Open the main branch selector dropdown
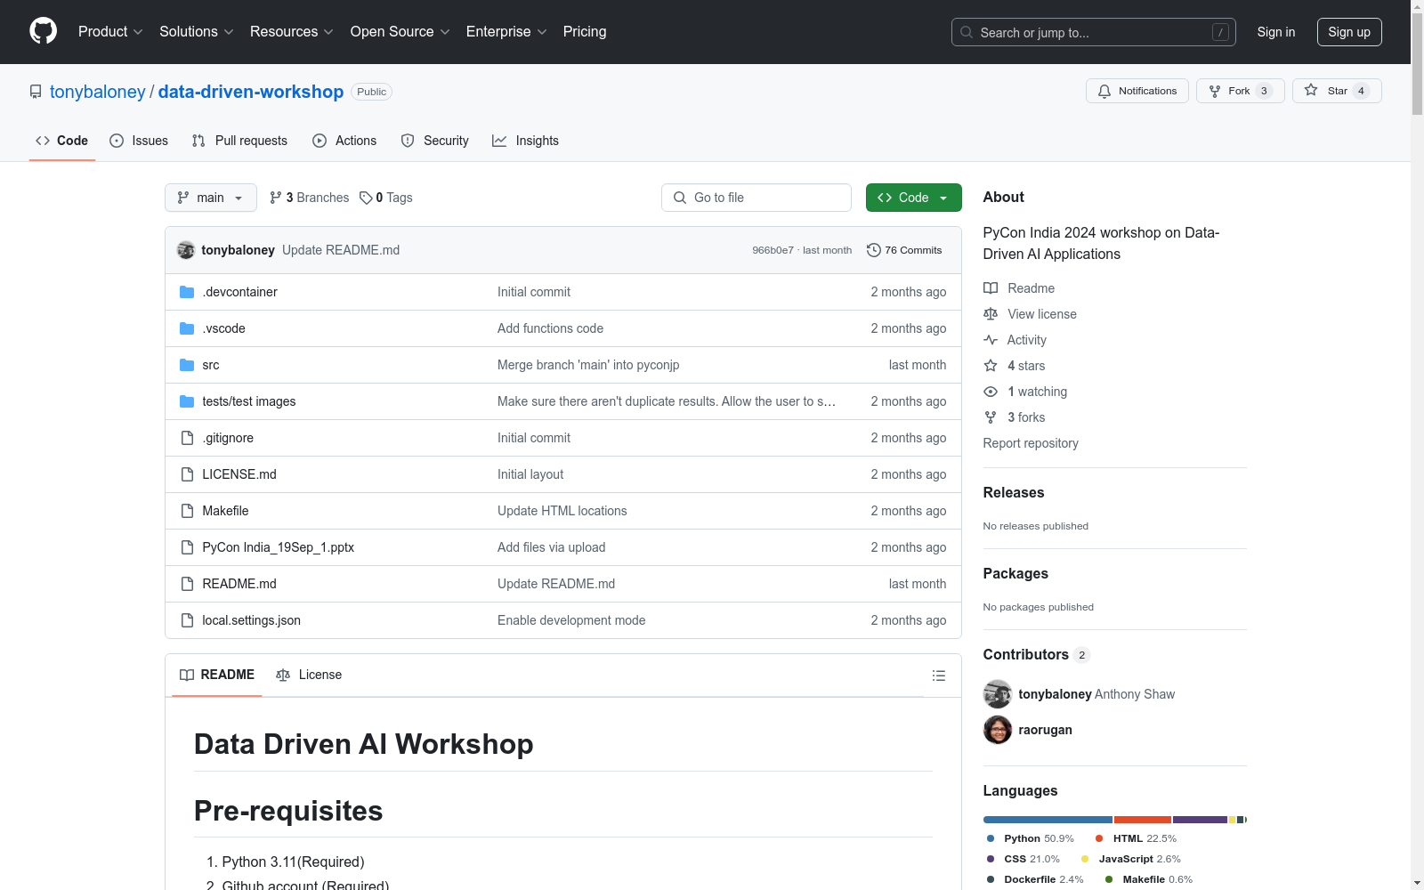 coord(211,198)
